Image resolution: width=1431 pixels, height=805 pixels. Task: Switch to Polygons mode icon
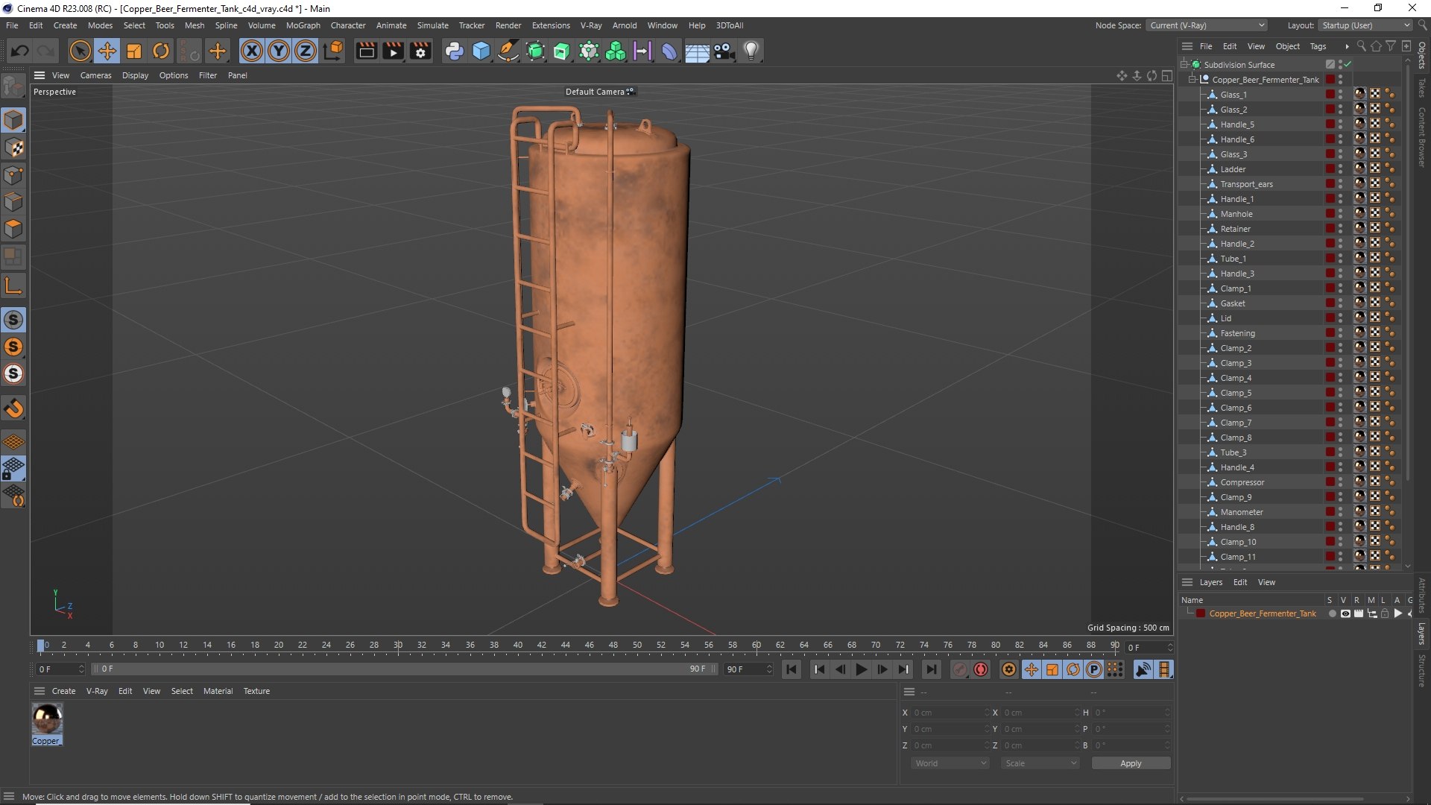[x=13, y=229]
